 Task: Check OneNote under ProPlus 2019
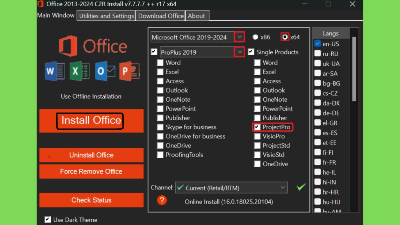click(x=160, y=100)
